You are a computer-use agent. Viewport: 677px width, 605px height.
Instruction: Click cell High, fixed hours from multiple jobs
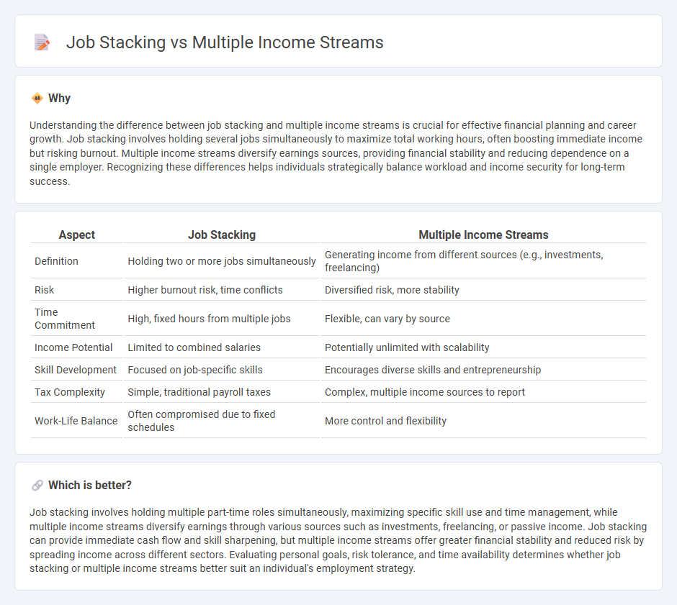point(222,319)
